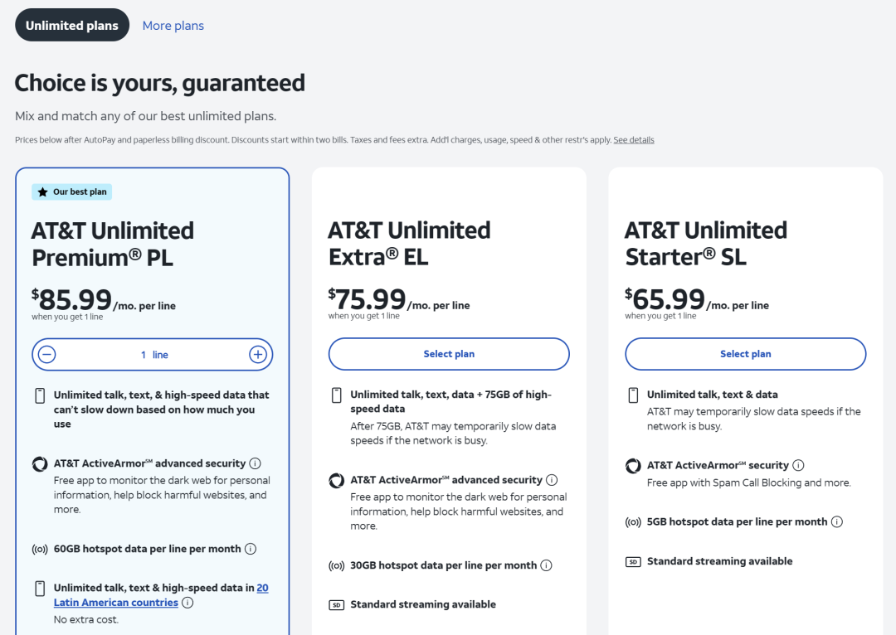This screenshot has height=635, width=896.
Task: Decrease line count with minus icon
Action: 46,355
